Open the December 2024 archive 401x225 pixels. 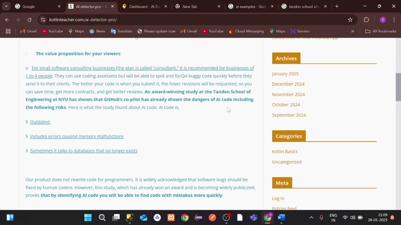(x=288, y=84)
